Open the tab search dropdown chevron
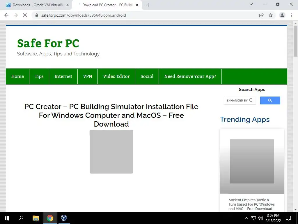 point(251,4)
